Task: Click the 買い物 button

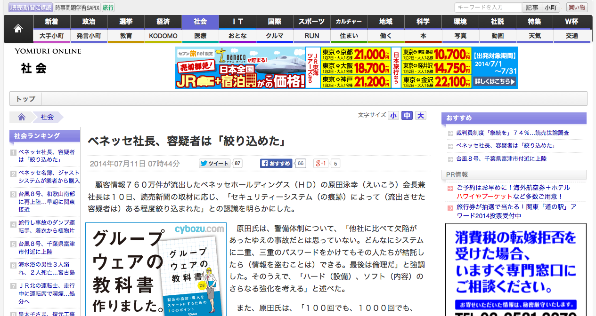Action: click(x=577, y=8)
